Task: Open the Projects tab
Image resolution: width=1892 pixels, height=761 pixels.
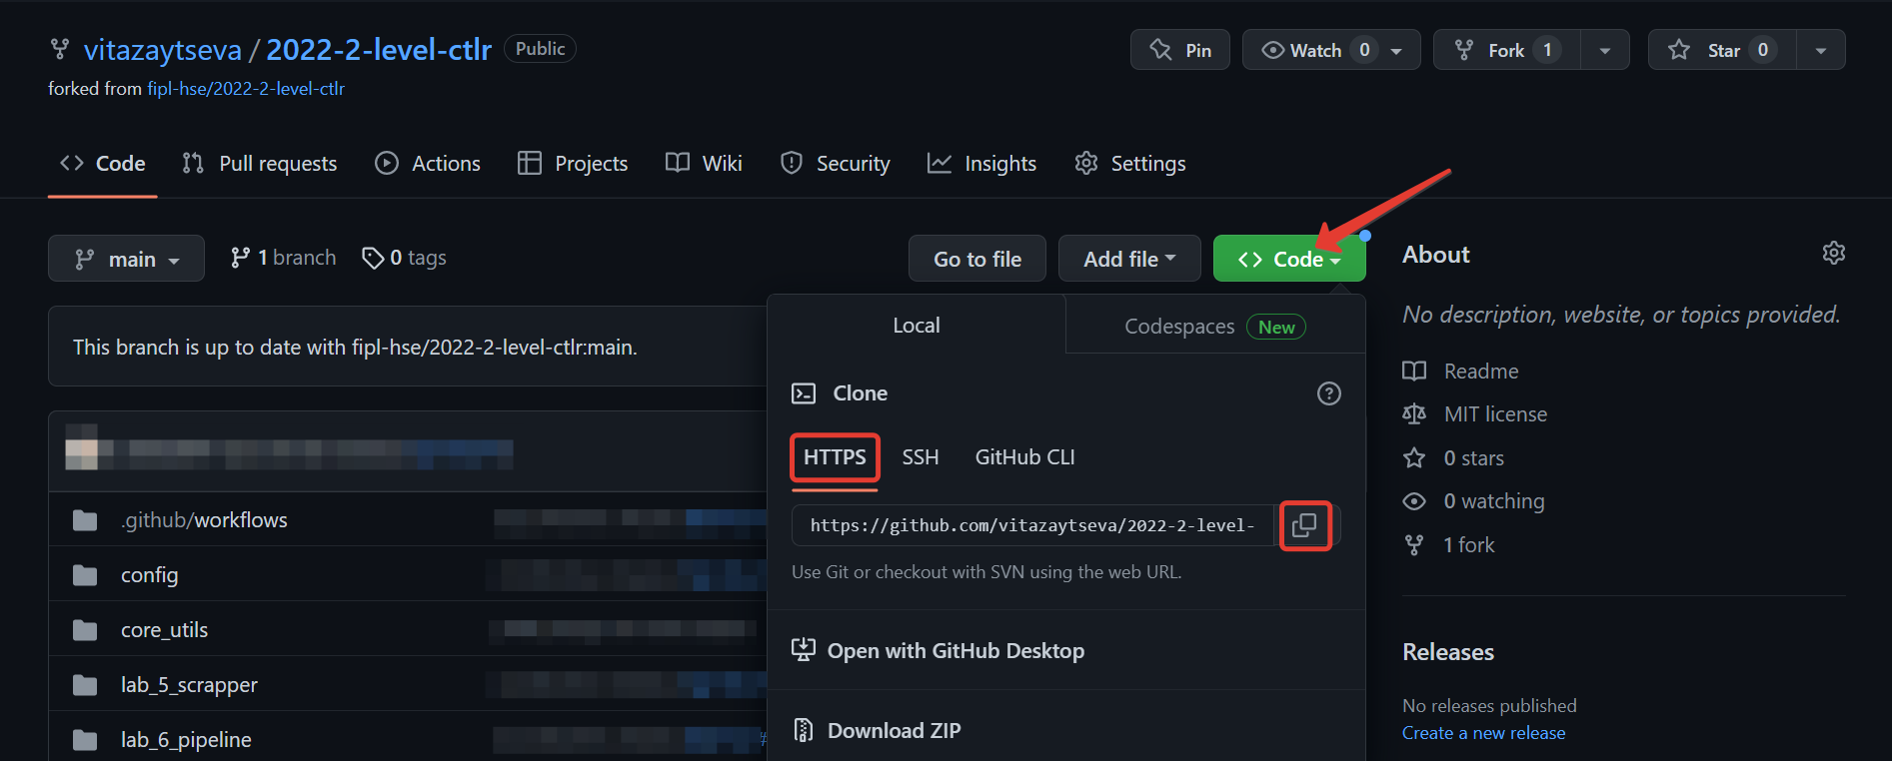Action: 573,164
